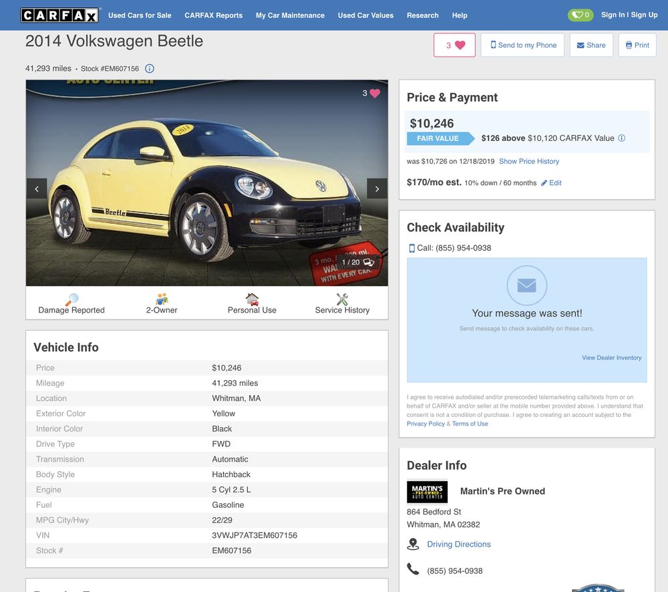Image resolution: width=668 pixels, height=592 pixels.
Task: Click the next photo arrow on the carousel
Action: tap(377, 188)
